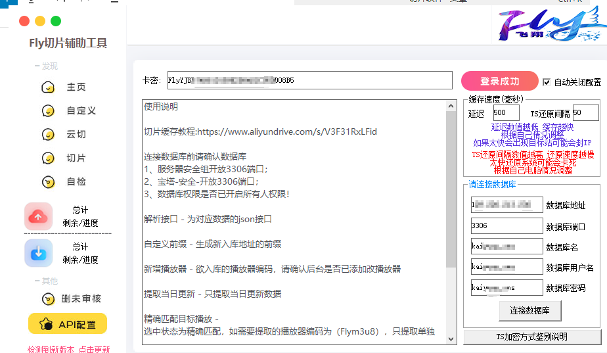Screen dimensions: 607x353
Task: Click the yellow minimize dot
Action: 40,21
